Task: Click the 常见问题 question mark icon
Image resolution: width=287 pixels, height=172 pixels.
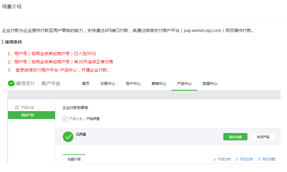Action: click(260, 159)
